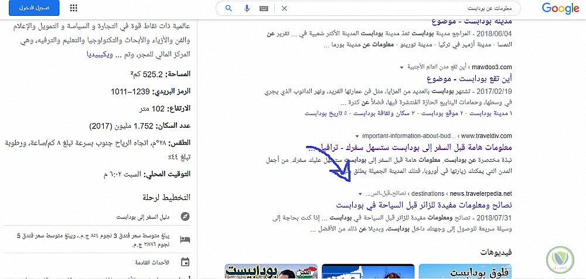Clear the search query with X
586x279 pixels.
point(284,8)
